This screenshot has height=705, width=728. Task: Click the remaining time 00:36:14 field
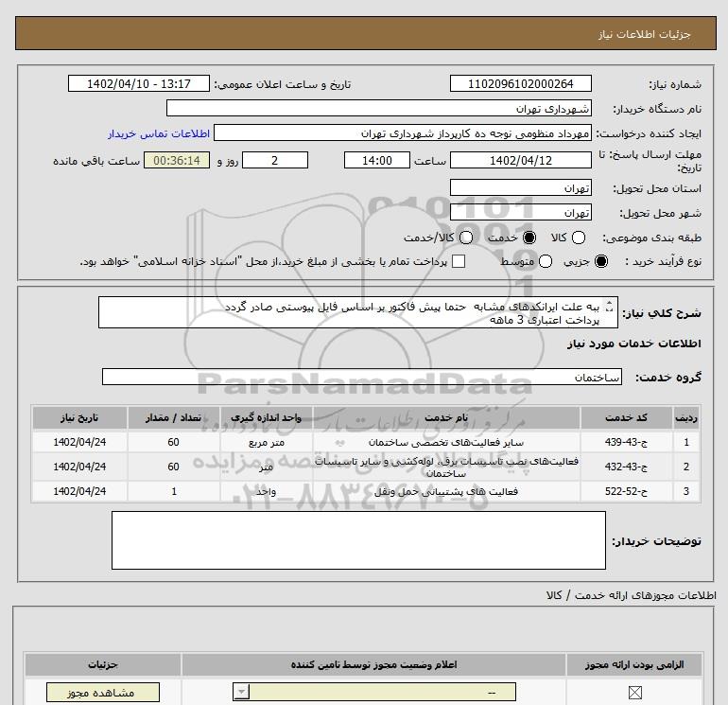tap(177, 160)
